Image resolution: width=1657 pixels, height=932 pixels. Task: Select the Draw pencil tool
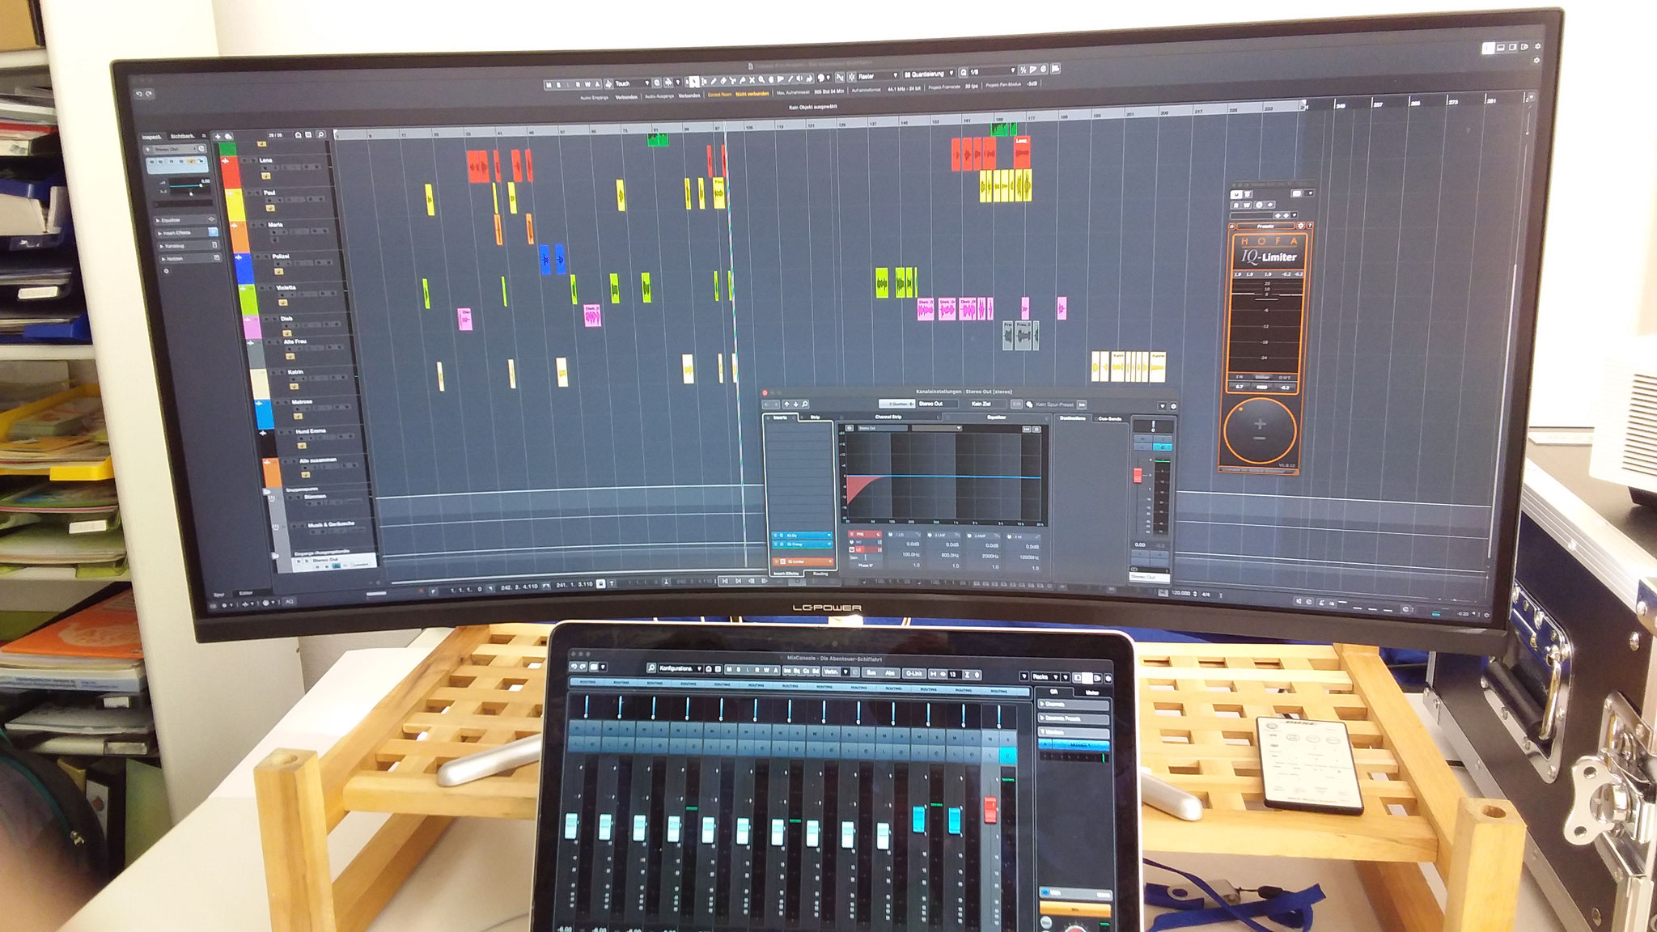(x=714, y=81)
